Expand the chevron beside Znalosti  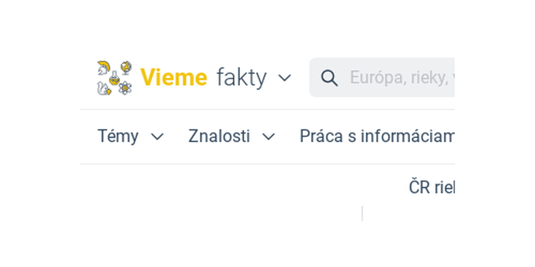[269, 137]
